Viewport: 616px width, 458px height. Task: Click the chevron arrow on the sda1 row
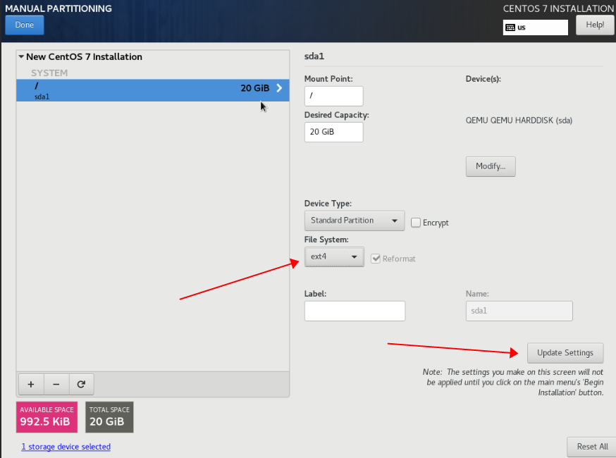279,88
